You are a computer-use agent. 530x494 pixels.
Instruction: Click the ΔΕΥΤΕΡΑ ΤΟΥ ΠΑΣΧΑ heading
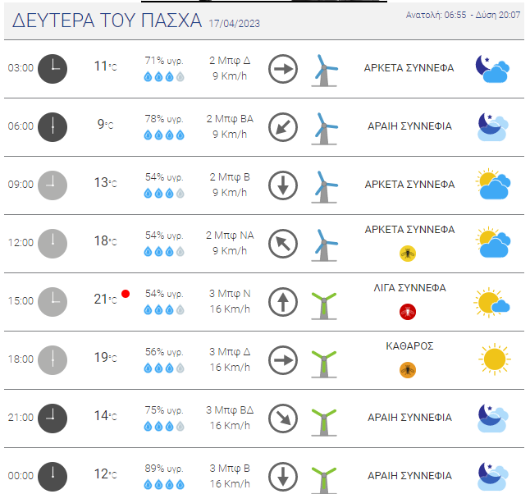107,21
